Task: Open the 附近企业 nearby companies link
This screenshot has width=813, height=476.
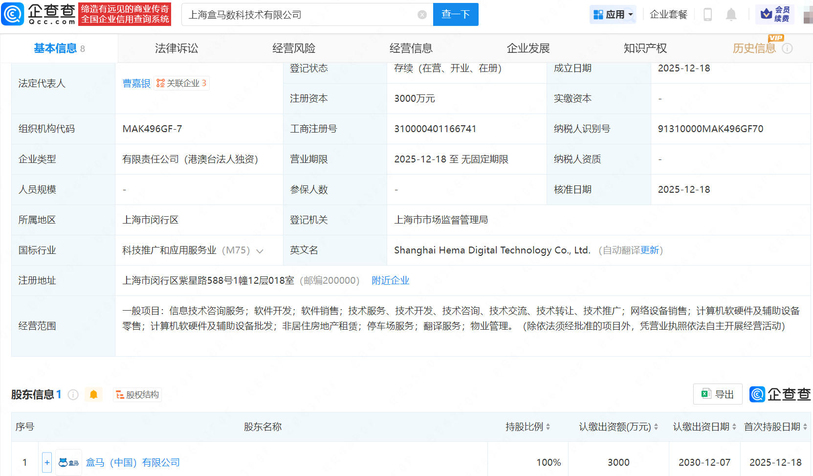Action: [x=390, y=280]
